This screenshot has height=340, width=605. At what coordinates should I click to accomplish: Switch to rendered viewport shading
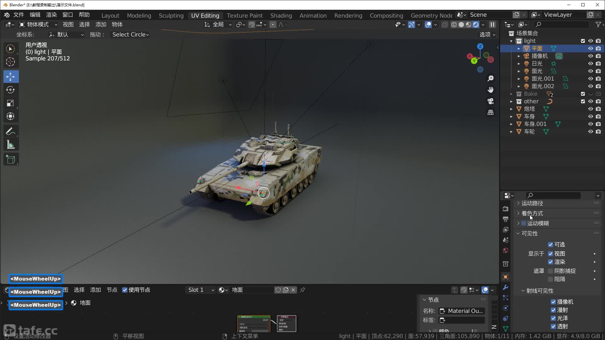[476, 25]
